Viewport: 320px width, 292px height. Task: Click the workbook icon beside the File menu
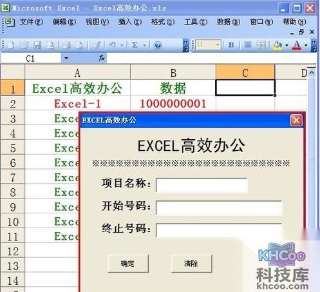(10, 23)
